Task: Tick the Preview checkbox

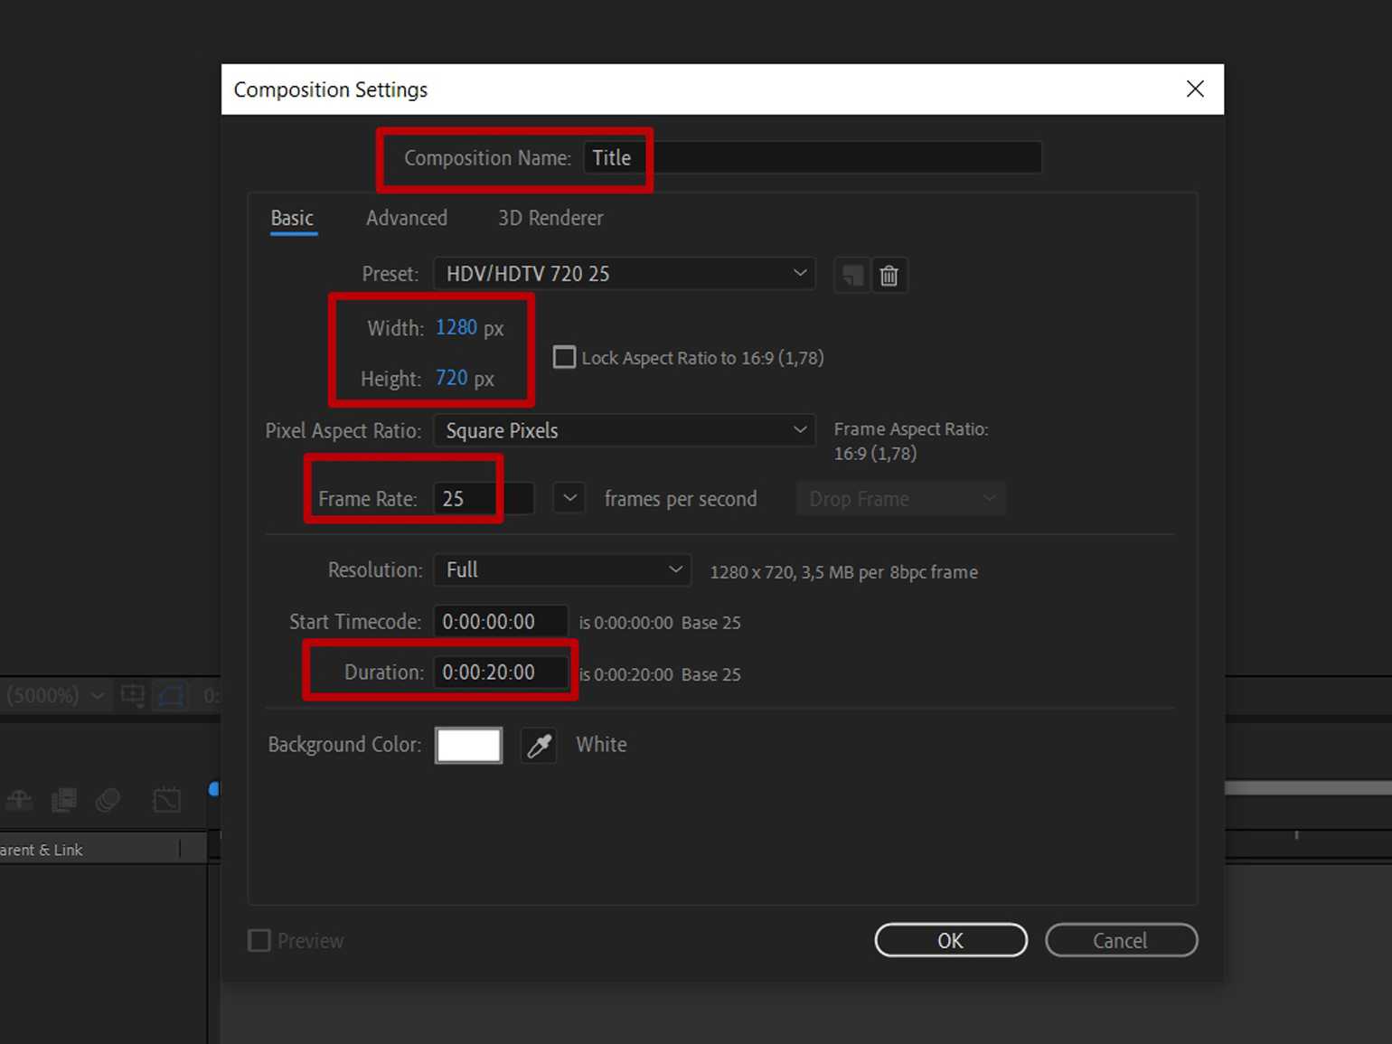Action: tap(259, 941)
